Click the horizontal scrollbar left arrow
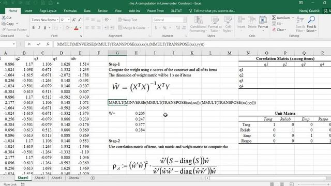Viewport: 331px width, 186px height. tap(207, 178)
